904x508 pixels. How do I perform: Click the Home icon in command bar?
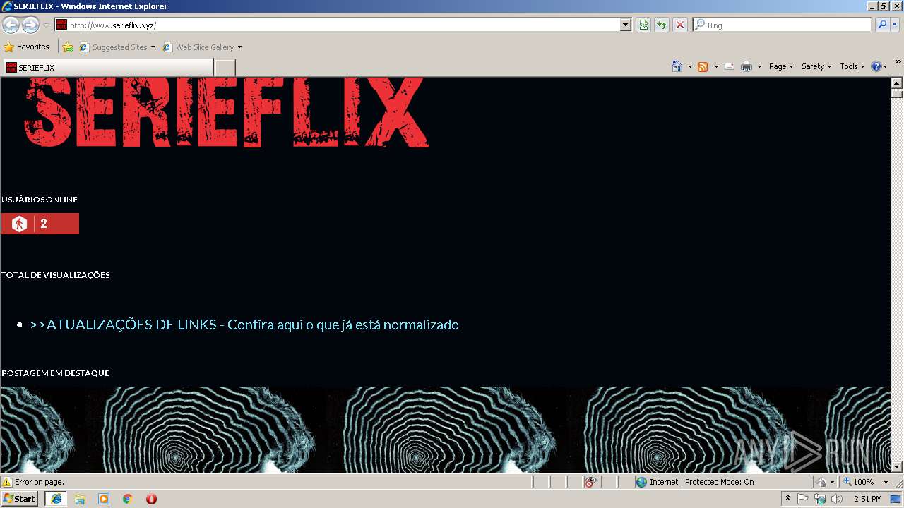677,66
